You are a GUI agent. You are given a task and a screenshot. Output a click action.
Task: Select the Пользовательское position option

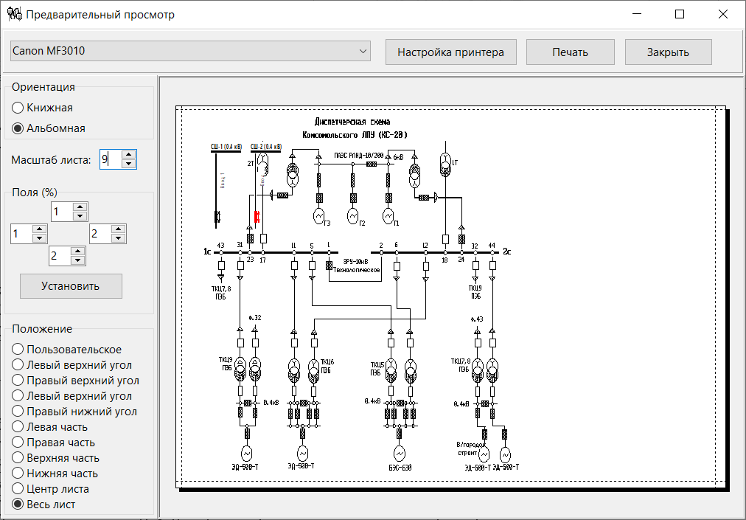click(x=18, y=350)
